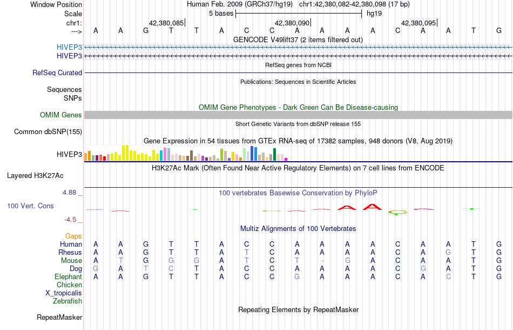This screenshot has width=513, height=330.
Task: Click the hg19 label beside scale bar
Action: (x=374, y=14)
